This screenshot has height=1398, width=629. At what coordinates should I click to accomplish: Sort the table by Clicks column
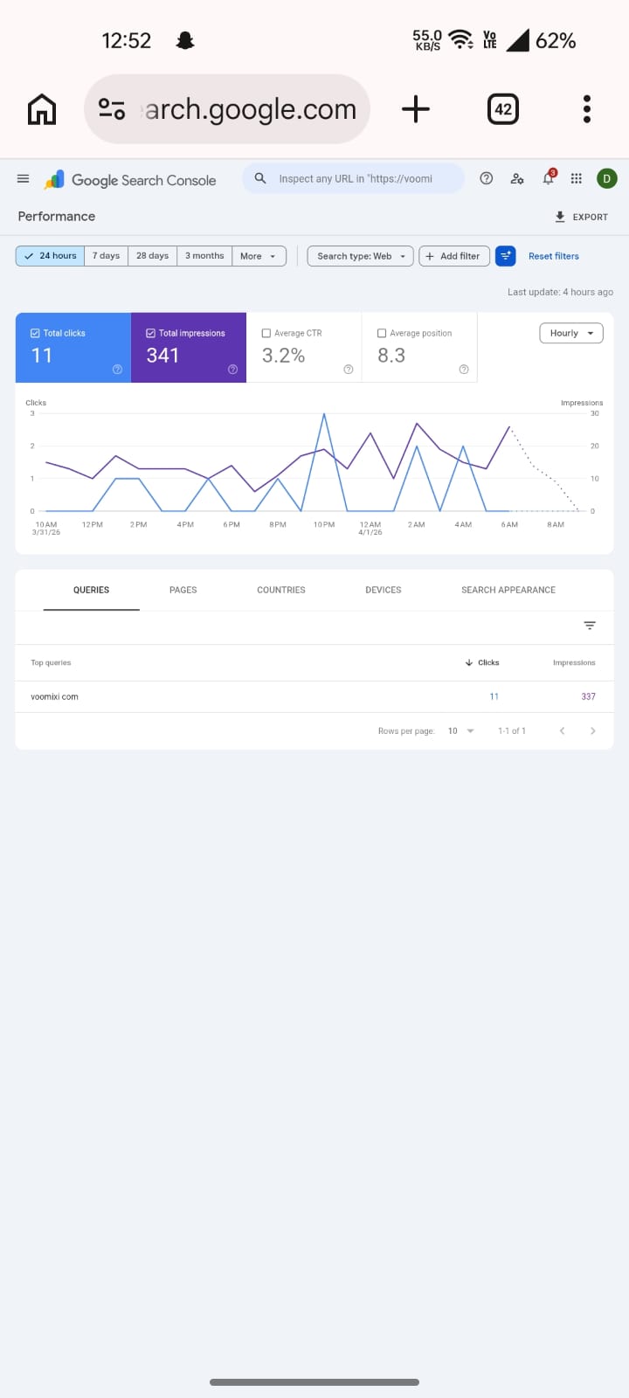(x=482, y=662)
